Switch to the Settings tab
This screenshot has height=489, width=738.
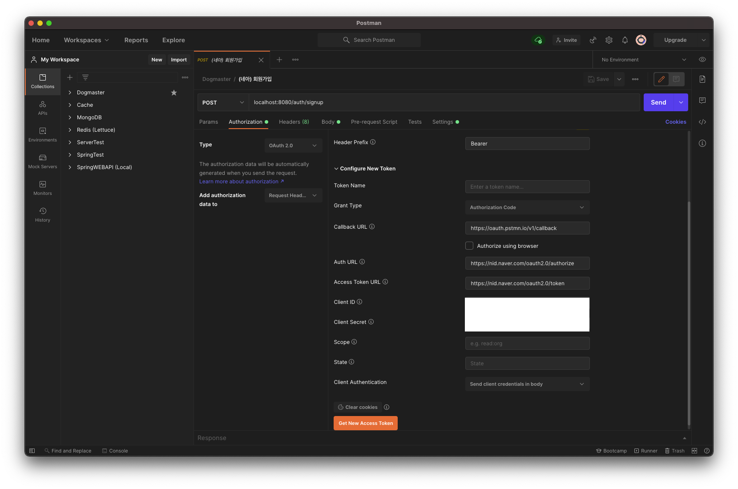[445, 122]
